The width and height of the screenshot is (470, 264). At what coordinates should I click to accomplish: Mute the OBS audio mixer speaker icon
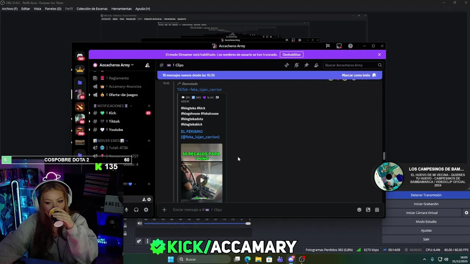(140, 223)
